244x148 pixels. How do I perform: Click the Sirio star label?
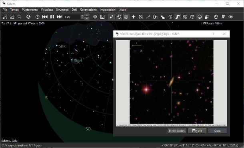click(62, 46)
